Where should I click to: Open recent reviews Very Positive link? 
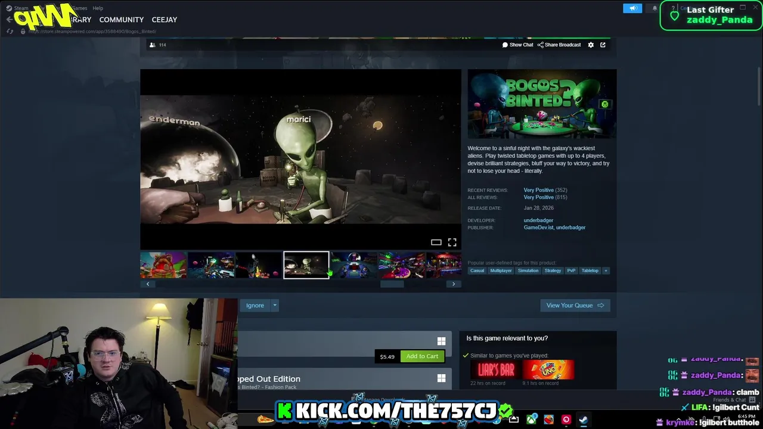(538, 190)
